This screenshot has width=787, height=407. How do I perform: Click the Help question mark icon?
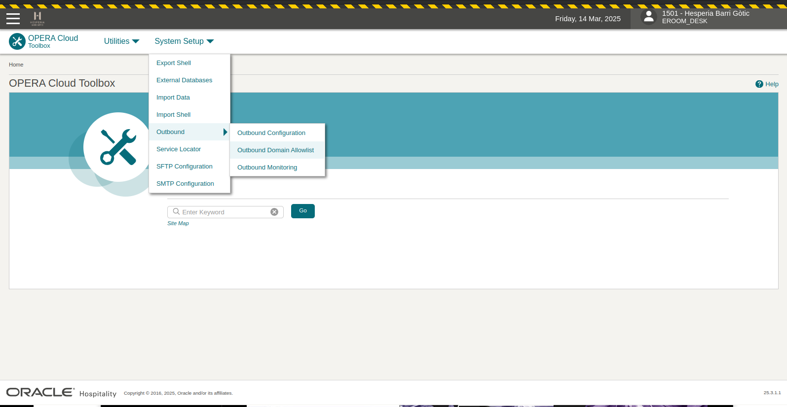coord(759,84)
